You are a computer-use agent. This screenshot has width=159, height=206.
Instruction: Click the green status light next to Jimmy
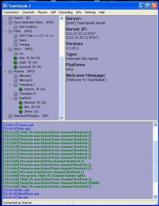point(21,111)
